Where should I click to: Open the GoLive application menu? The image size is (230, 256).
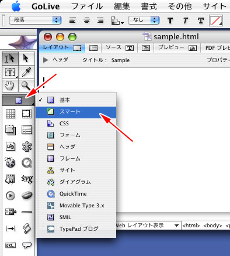point(46,6)
